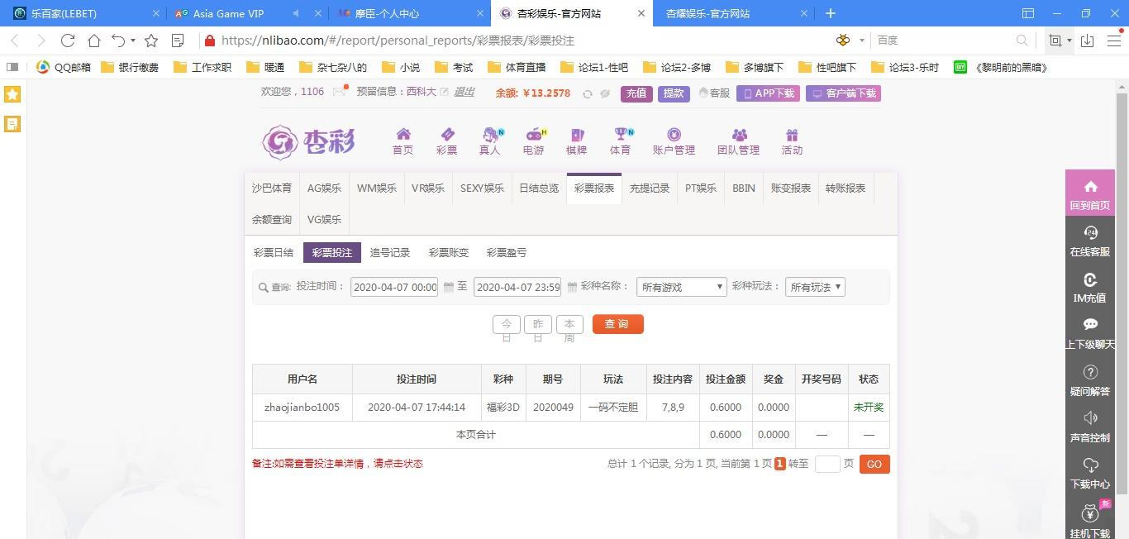Click the 首页 home icon in navigation
This screenshot has height=539, width=1129.
tap(403, 135)
